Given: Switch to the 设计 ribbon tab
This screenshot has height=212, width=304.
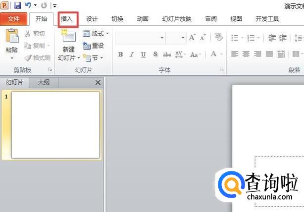Looking at the screenshot, I should [x=92, y=19].
